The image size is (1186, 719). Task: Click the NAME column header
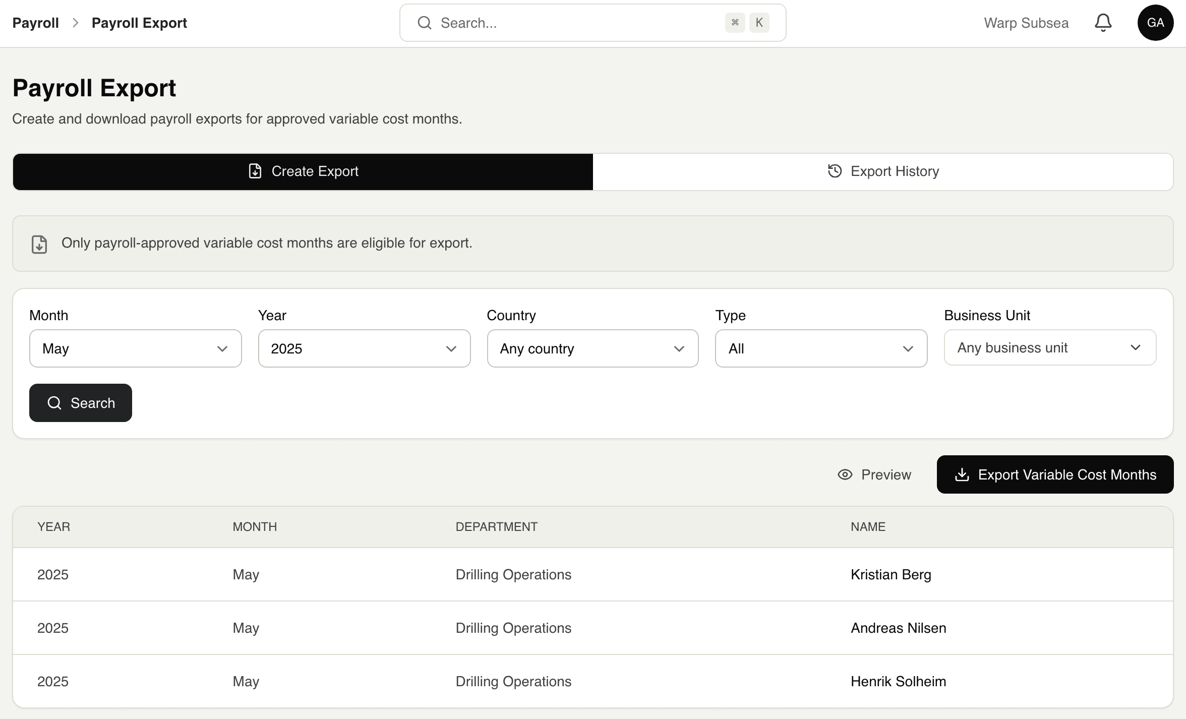(868, 527)
